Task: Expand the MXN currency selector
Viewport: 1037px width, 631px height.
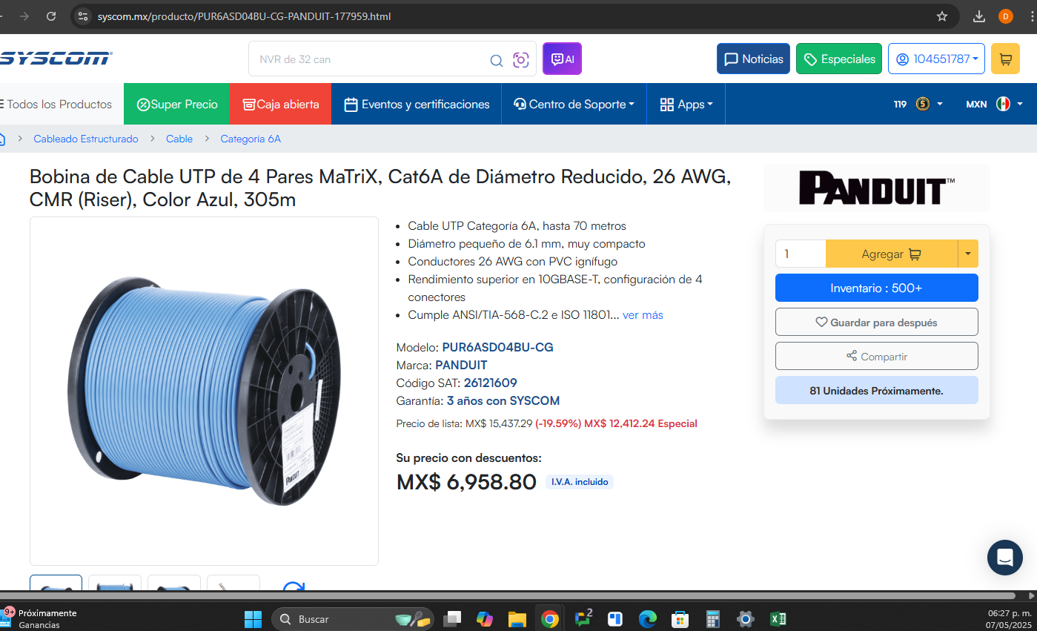Action: click(994, 104)
